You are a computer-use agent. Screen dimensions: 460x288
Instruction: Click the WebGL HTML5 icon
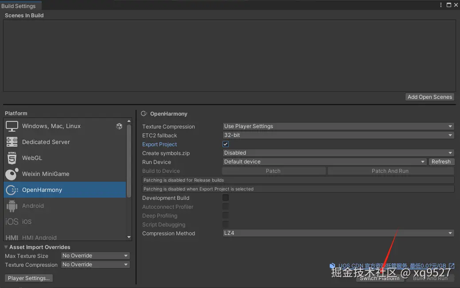[12, 158]
